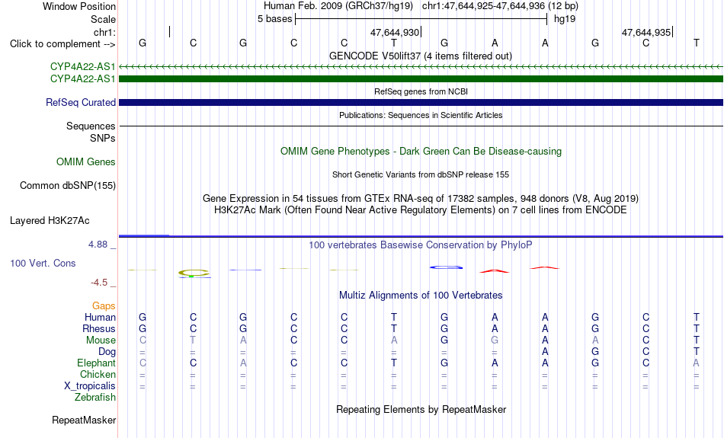Click the X_tropicalis alignment row label

90,386
